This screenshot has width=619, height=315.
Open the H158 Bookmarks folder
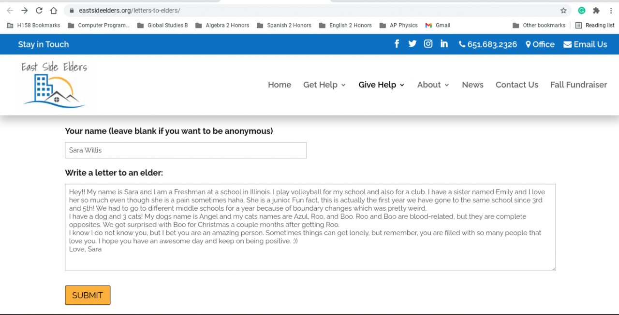(33, 25)
